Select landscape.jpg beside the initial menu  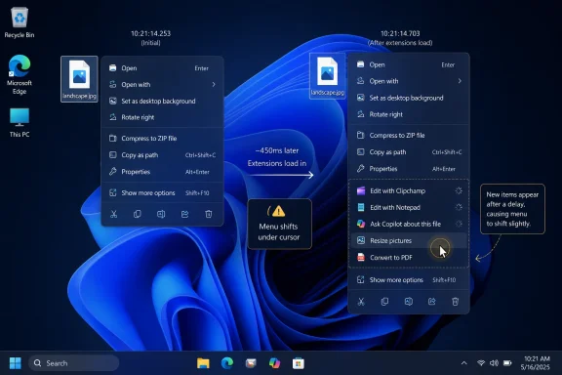click(x=79, y=79)
